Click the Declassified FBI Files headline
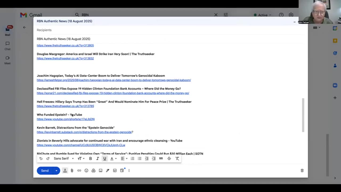 coord(109,89)
